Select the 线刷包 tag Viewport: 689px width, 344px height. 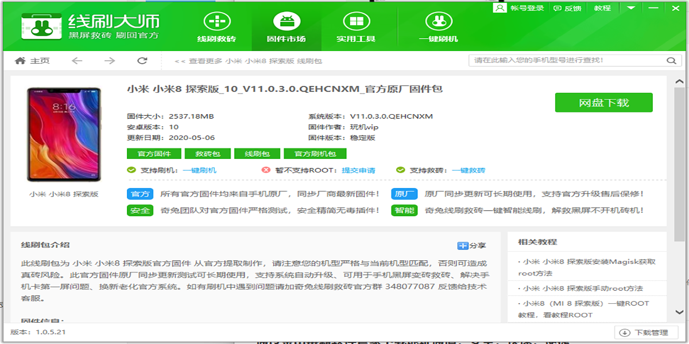pos(257,154)
